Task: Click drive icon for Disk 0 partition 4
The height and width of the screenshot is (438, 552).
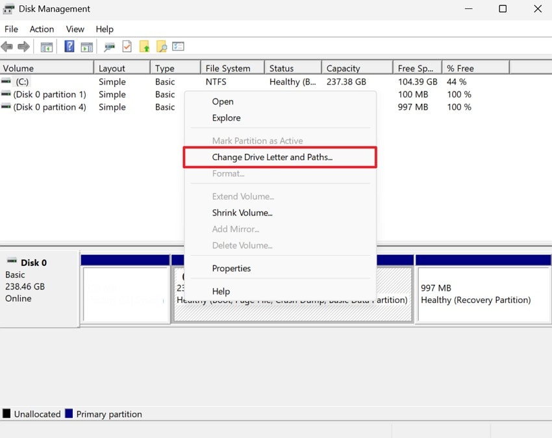Action: (x=6, y=106)
